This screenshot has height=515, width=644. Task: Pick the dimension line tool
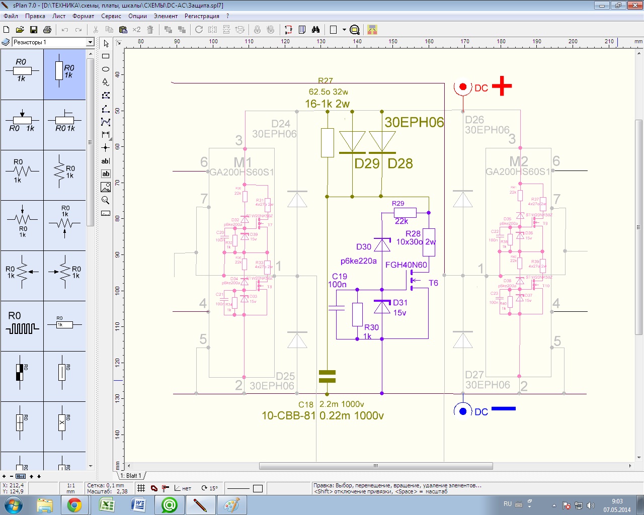point(106,135)
